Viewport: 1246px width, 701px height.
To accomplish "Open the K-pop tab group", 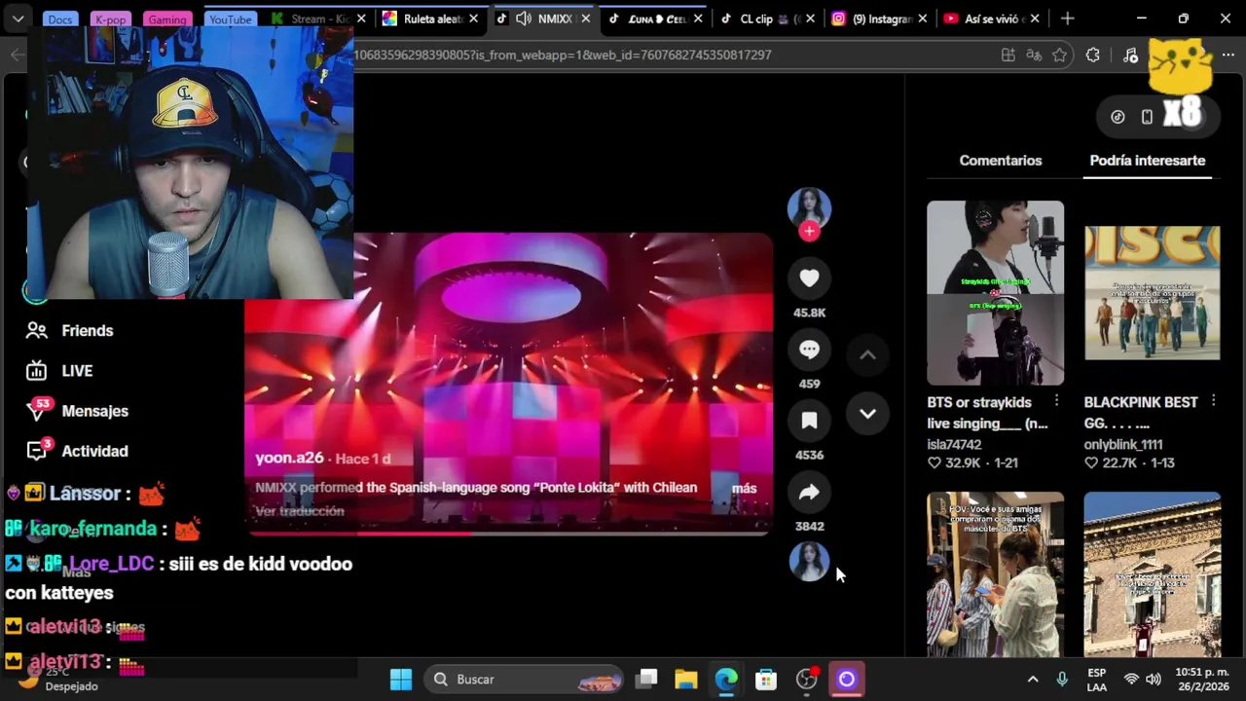I will (x=110, y=19).
